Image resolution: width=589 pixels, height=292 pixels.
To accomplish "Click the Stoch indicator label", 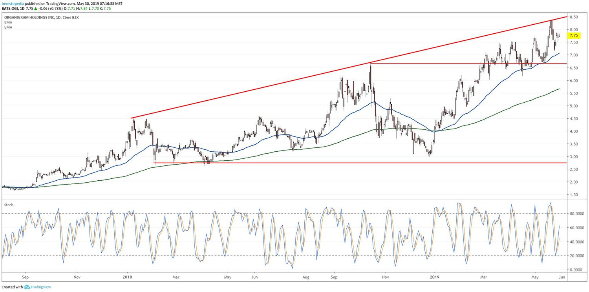I will [x=8, y=204].
